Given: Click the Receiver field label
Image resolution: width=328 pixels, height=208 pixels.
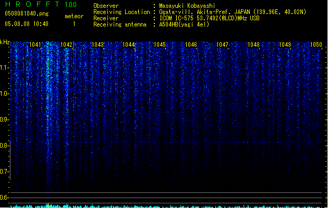Looking at the screenshot, I should (x=106, y=18).
